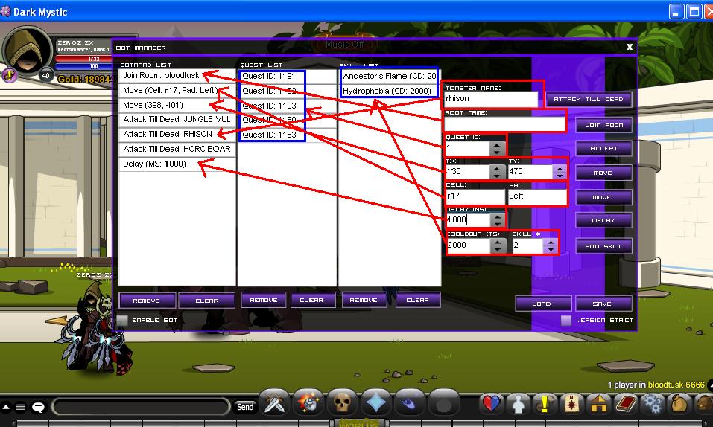
Task: Increment the TX coordinate stepper
Action: (496, 168)
